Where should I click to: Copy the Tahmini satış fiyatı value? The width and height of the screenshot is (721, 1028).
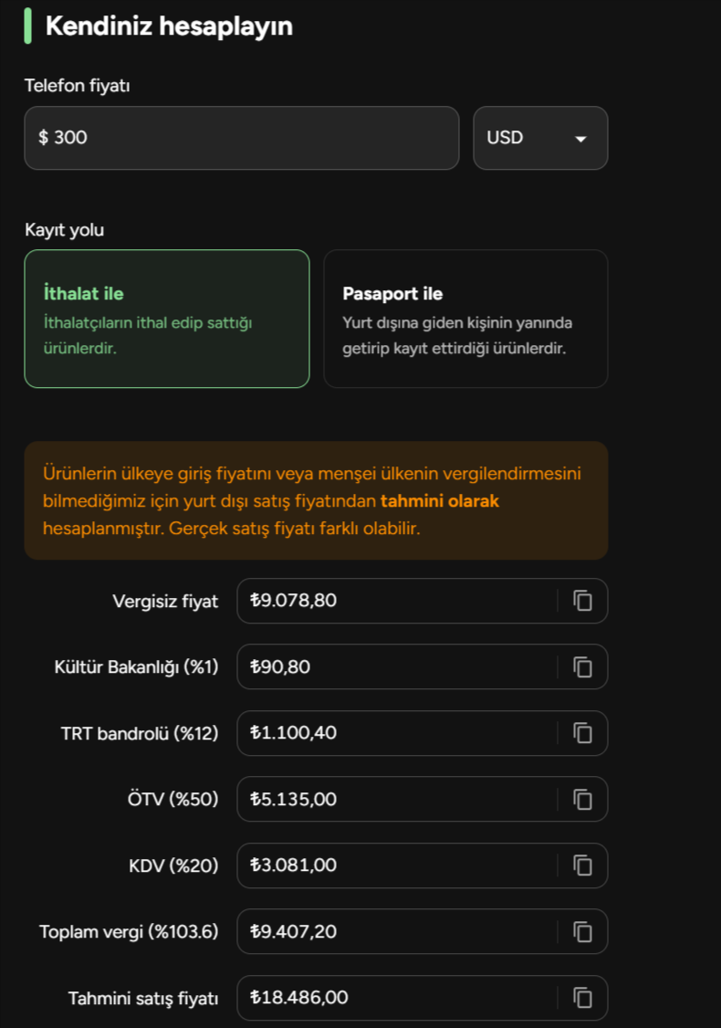pos(582,998)
